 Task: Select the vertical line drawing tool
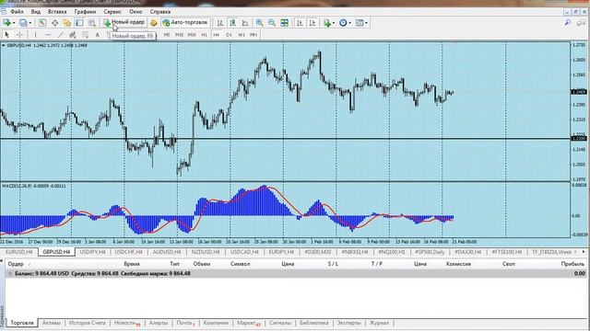(35, 35)
